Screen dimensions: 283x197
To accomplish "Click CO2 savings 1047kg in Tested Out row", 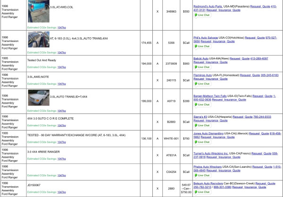I will point(61,67).
